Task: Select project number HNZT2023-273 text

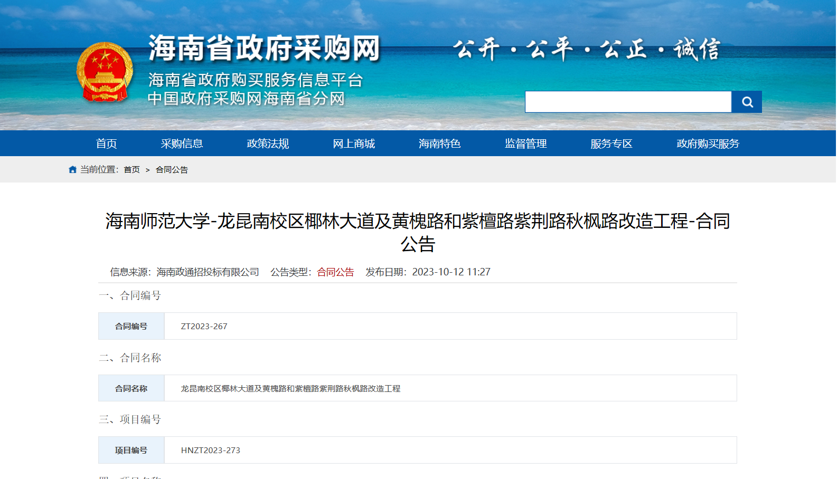Action: 210,451
